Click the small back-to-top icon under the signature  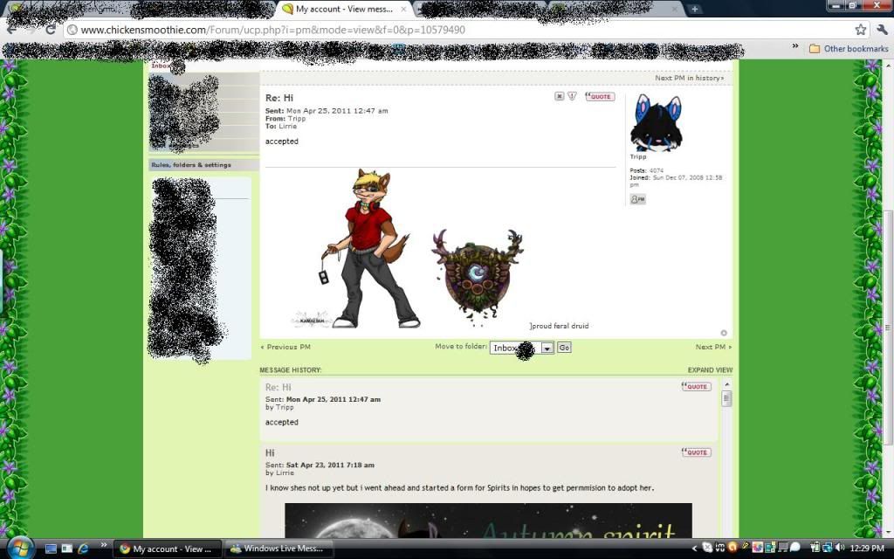724,333
